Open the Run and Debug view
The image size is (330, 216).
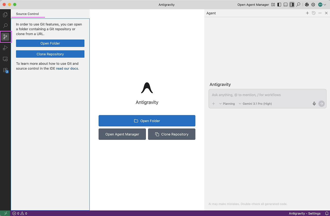[x=5, y=48]
